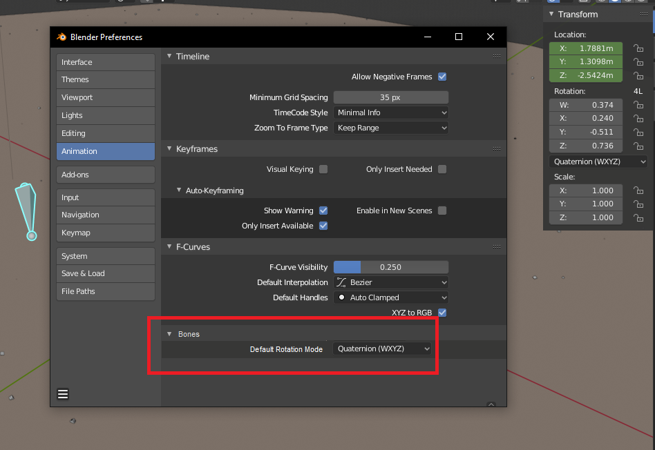655x450 pixels.
Task: Open the Zoom To Frame Type dropdown
Action: 391,128
